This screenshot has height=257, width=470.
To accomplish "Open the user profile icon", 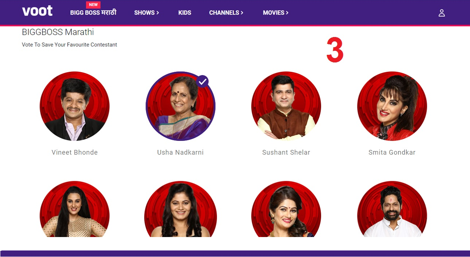I will (x=442, y=13).
